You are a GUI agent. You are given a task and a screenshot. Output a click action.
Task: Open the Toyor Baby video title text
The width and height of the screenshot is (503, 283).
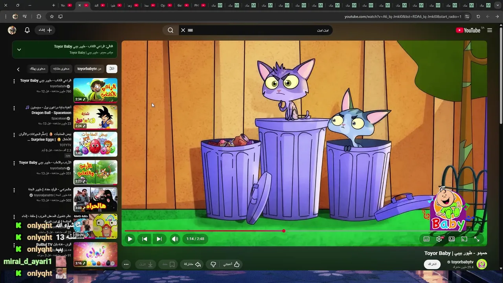click(x=455, y=253)
